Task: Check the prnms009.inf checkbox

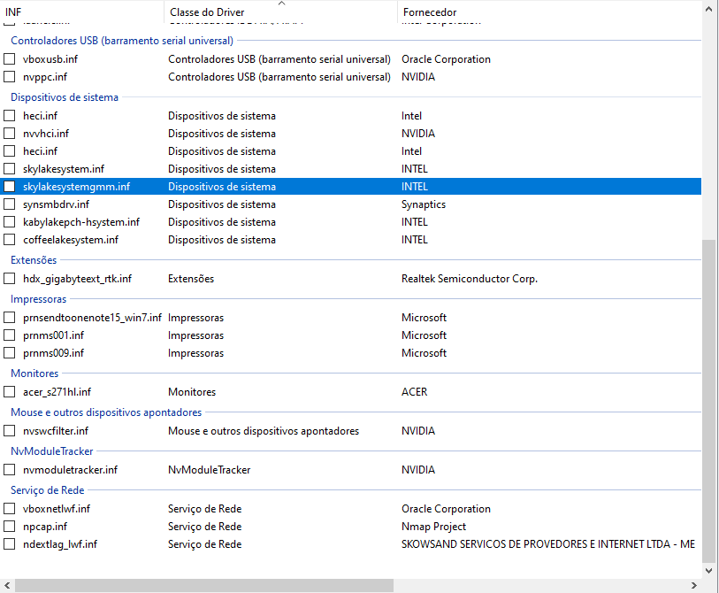Action: tap(9, 353)
